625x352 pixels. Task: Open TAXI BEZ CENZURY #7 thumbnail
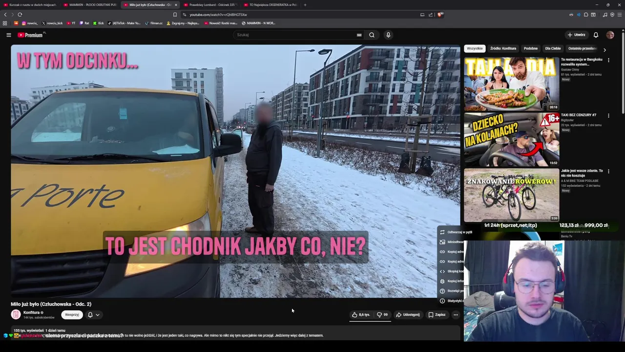click(x=511, y=139)
